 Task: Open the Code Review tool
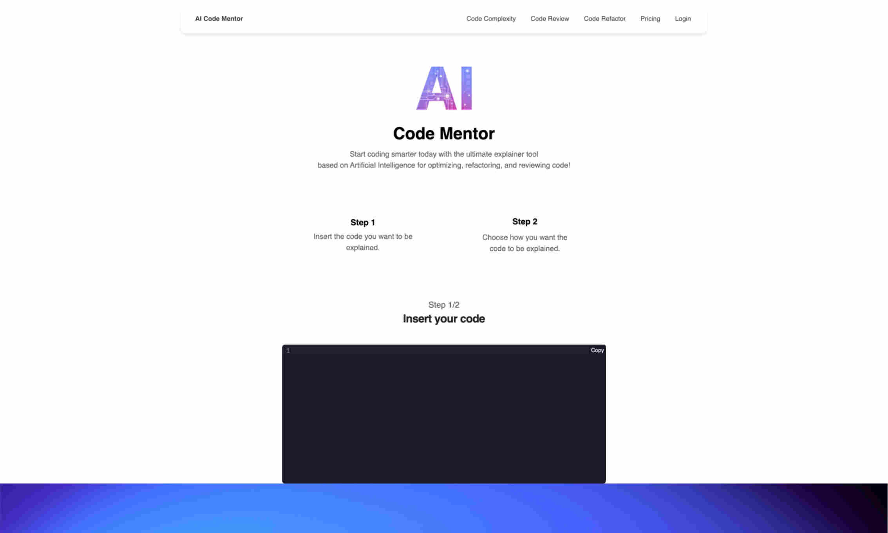pyautogui.click(x=550, y=18)
